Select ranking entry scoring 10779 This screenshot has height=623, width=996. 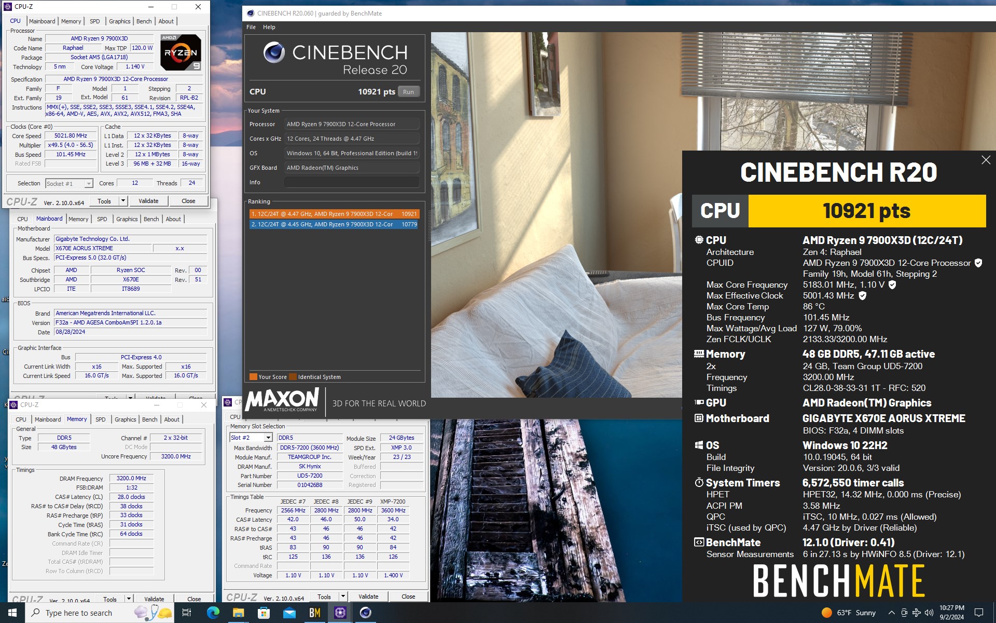click(x=334, y=224)
